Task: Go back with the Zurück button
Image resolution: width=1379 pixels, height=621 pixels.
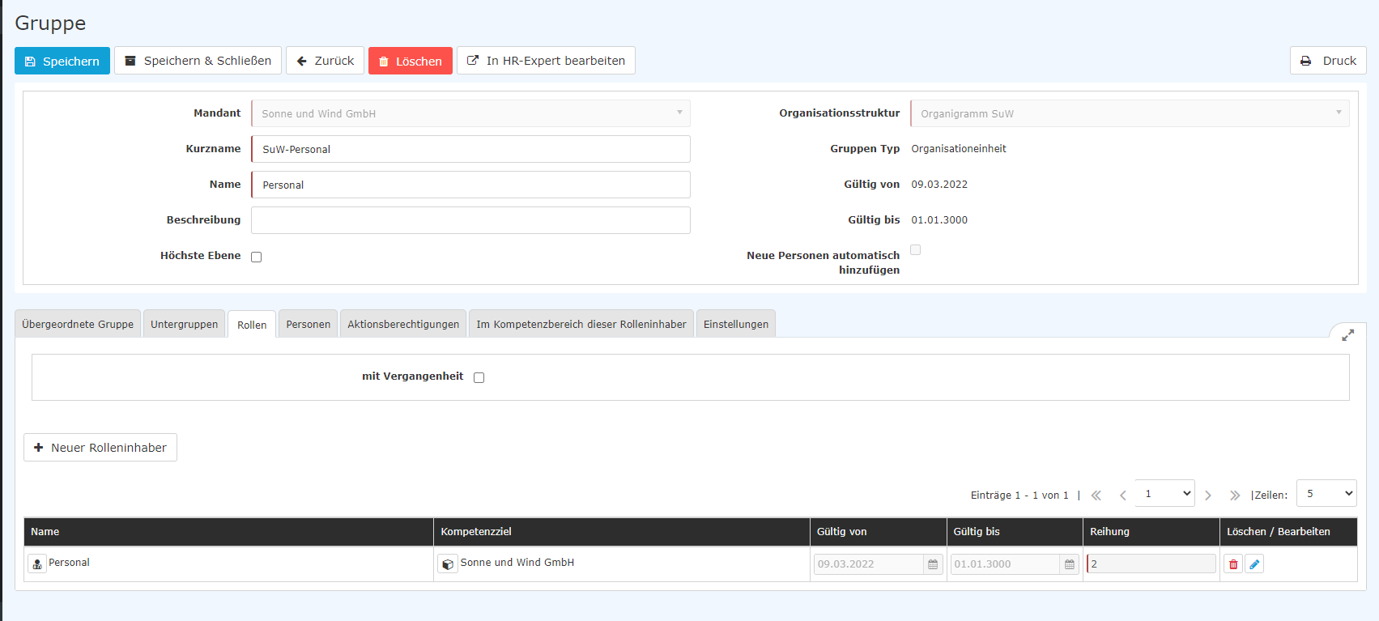Action: 325,61
